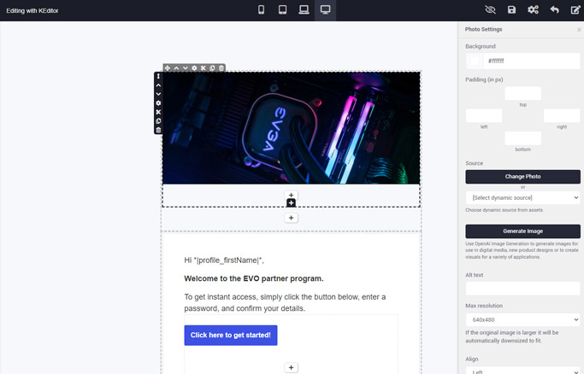Viewport: 584px width, 374px height.
Task: Duplicate the container from the black side toolbar
Action: pos(158,121)
